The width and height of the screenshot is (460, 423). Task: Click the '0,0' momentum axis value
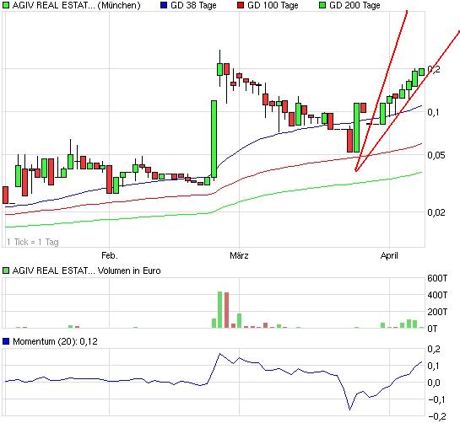[434, 383]
